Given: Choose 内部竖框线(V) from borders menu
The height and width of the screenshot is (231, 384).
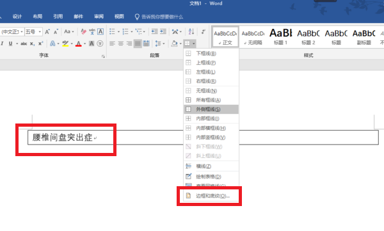Looking at the screenshot, I should pyautogui.click(x=211, y=138).
